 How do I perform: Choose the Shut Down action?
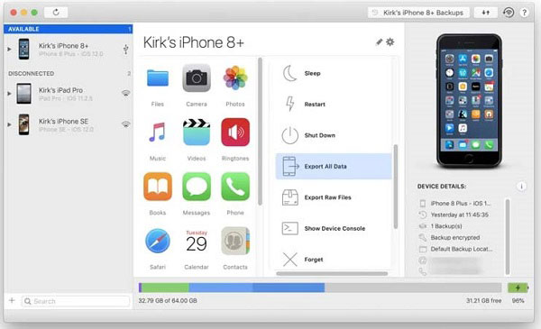(334, 135)
